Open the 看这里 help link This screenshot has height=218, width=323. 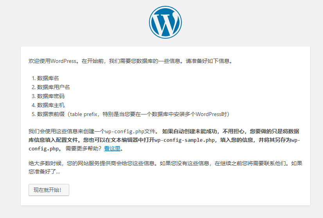[112, 148]
